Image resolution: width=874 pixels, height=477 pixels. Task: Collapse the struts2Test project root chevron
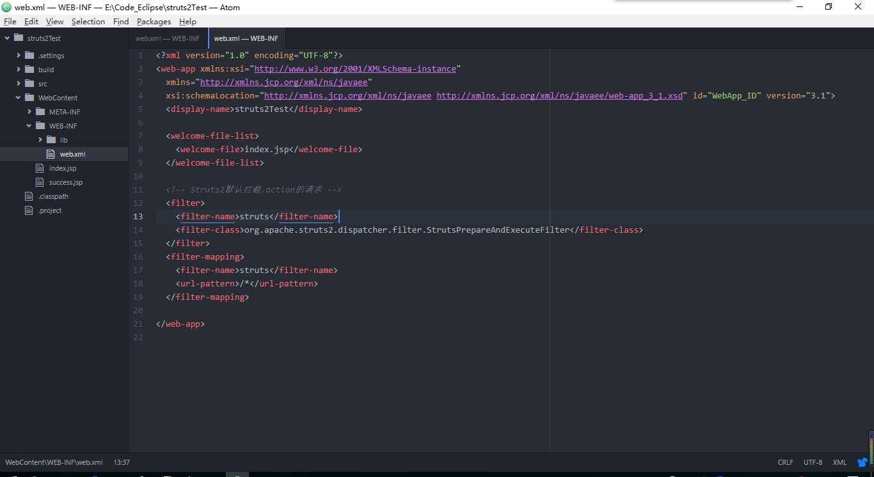(7, 38)
